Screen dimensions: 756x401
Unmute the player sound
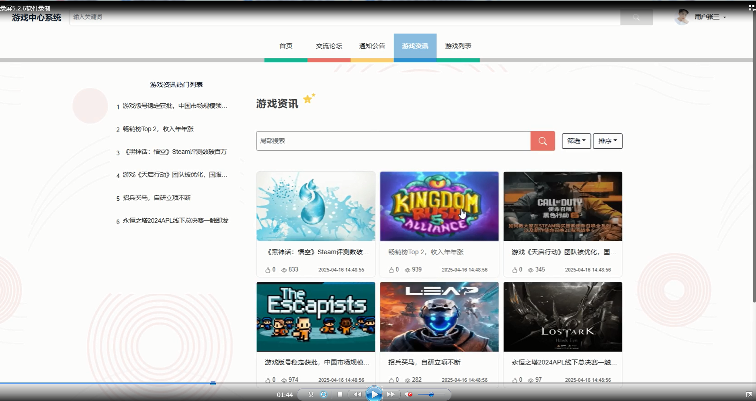[408, 395]
